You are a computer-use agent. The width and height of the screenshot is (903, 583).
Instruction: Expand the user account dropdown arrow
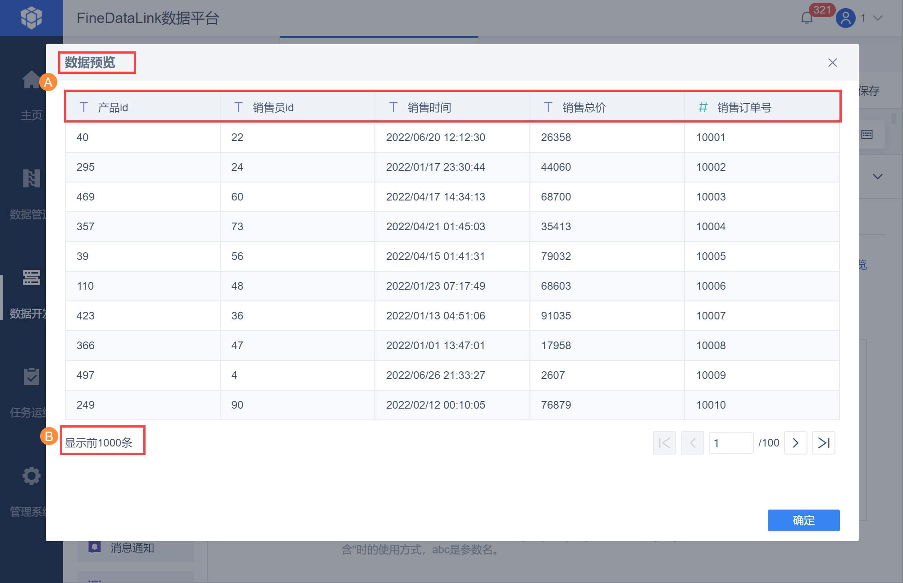877,18
